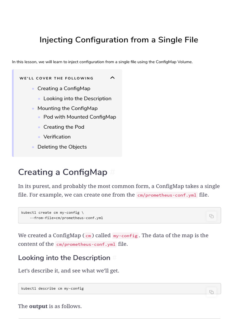Jump to Deleting the Objects section
The width and height of the screenshot is (239, 319).
(62, 147)
